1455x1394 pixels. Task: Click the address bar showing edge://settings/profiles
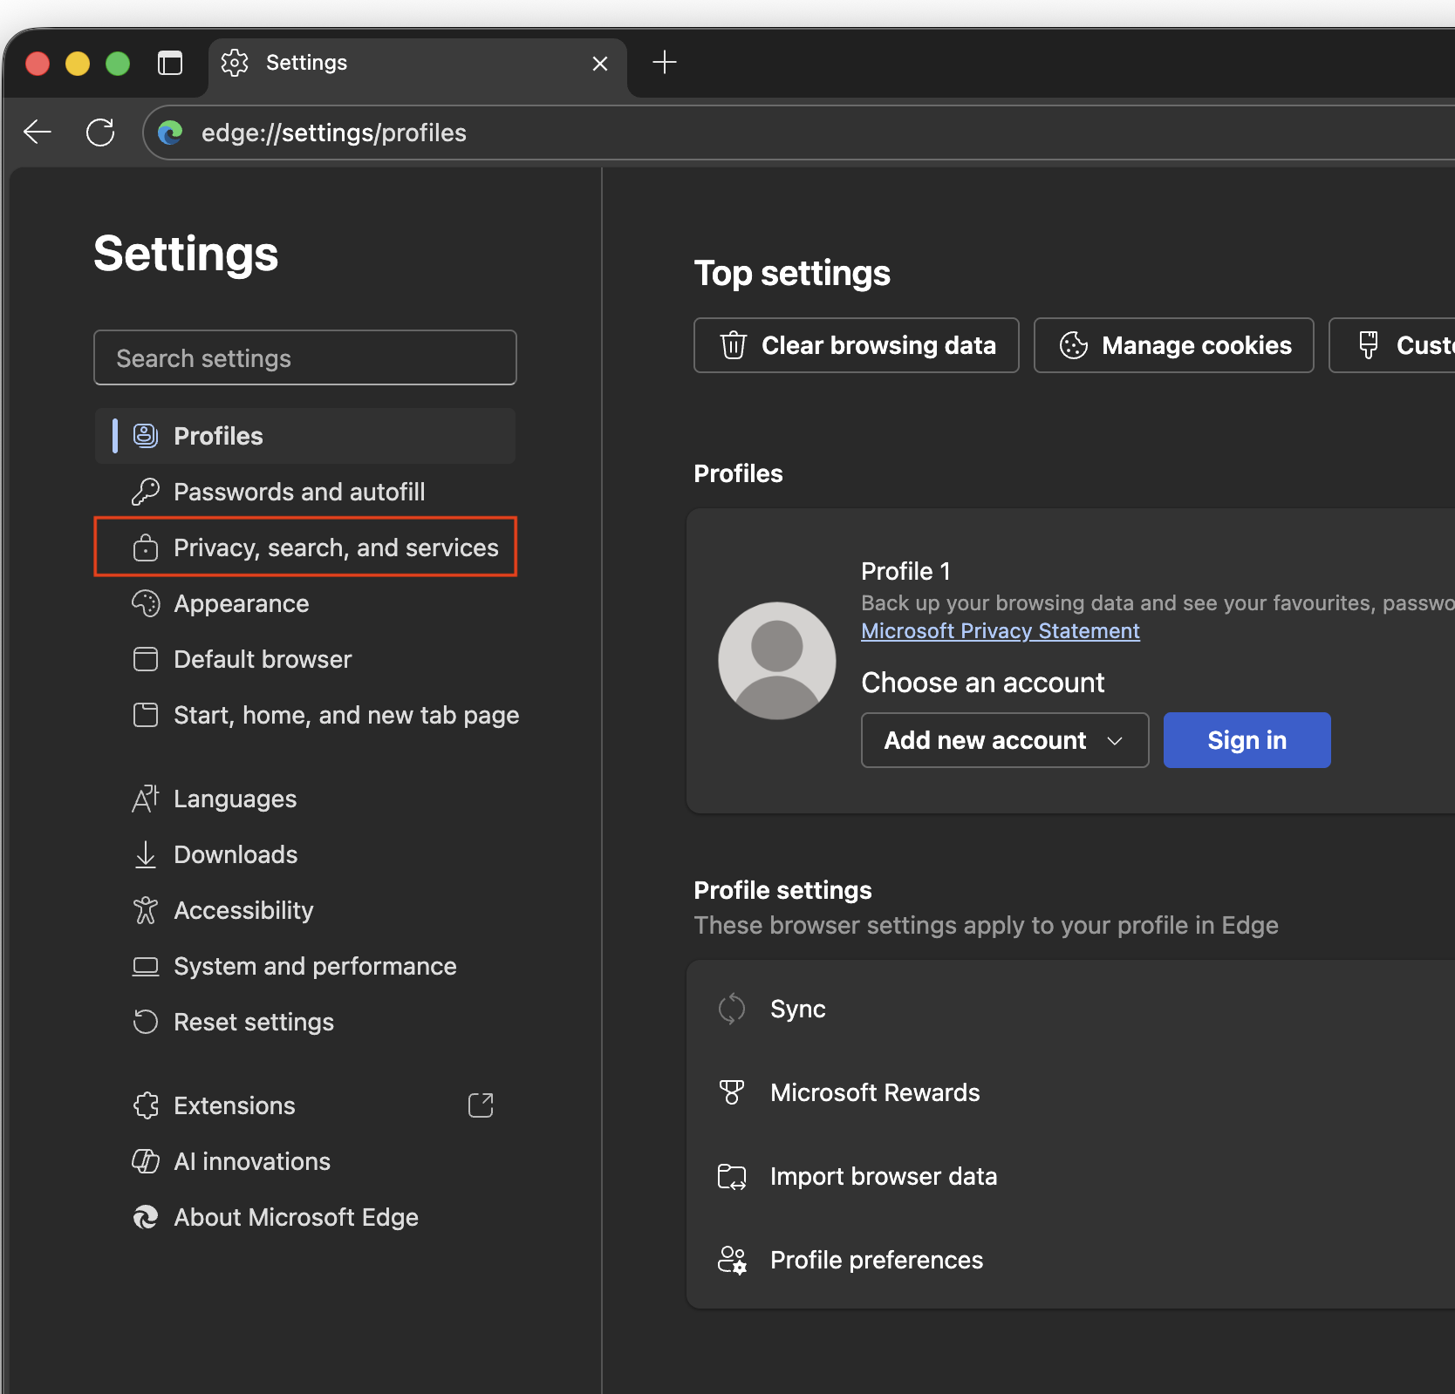click(799, 133)
